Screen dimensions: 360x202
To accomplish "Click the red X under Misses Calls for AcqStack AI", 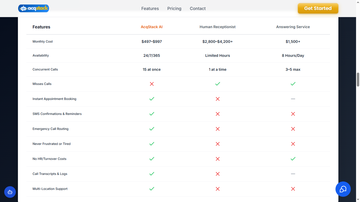I will click(x=152, y=84).
